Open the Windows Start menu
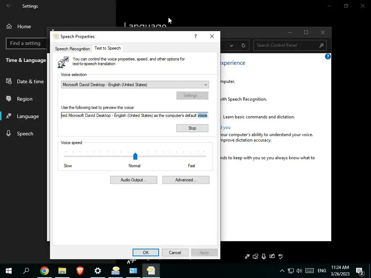This screenshot has height=278, width=371. tap(9, 271)
